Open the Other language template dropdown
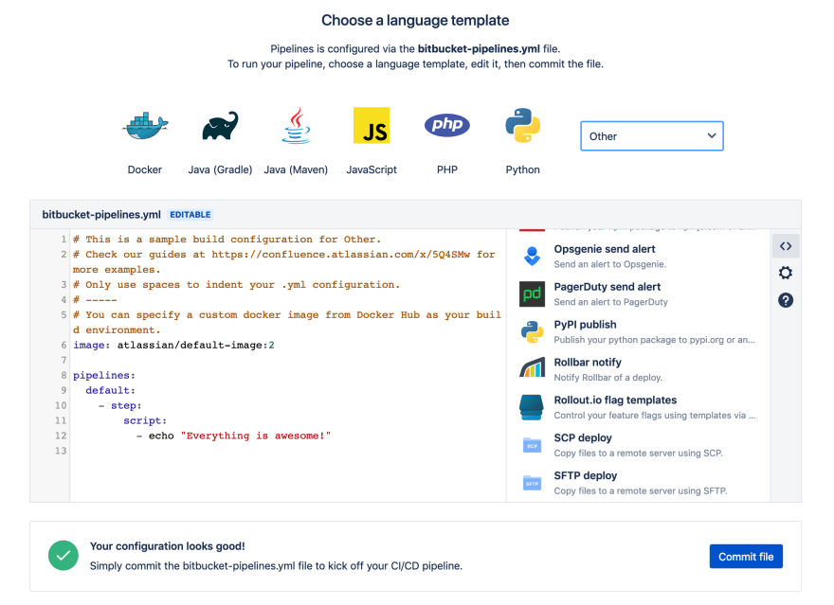The height and width of the screenshot is (605, 834). click(x=652, y=136)
